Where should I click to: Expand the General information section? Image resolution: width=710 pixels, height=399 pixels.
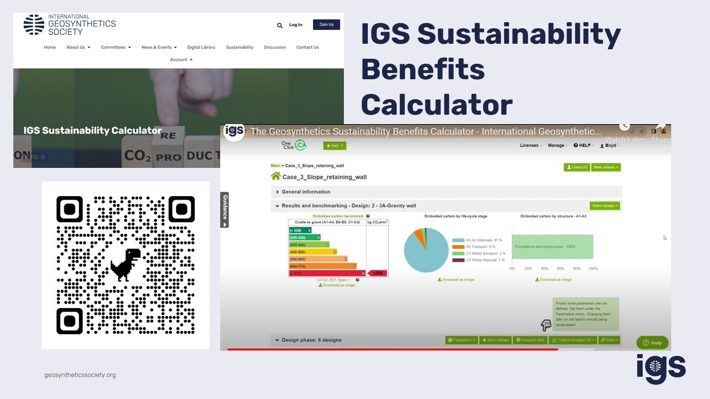[447, 192]
